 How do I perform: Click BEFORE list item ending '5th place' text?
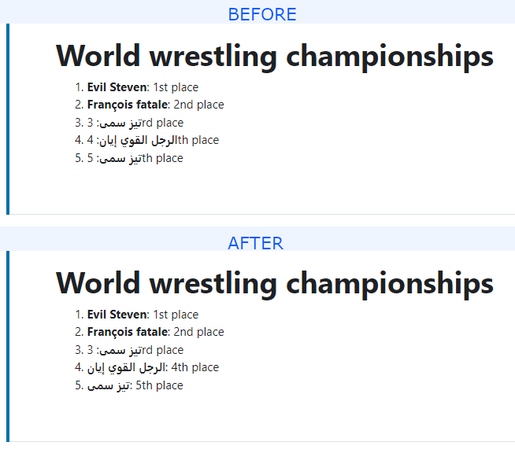135,158
